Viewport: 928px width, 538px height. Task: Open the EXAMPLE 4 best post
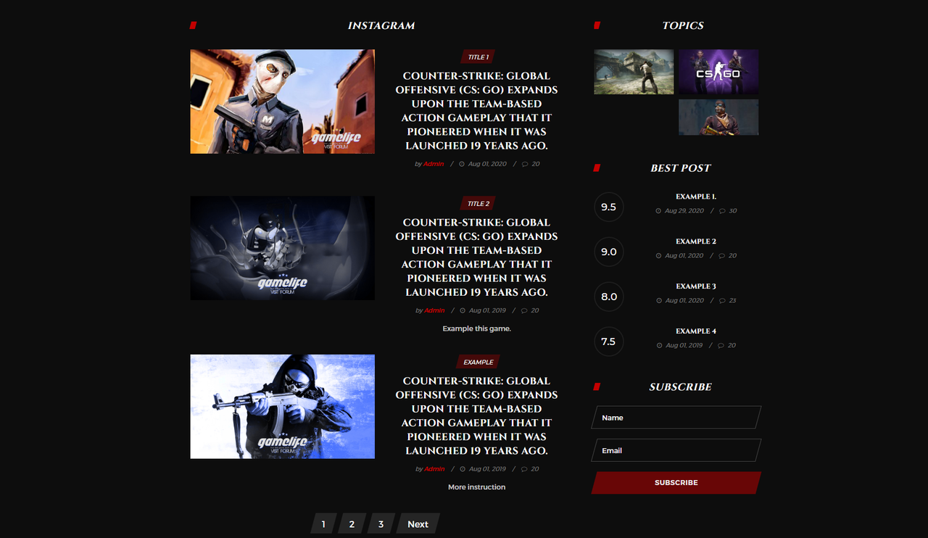(x=696, y=331)
